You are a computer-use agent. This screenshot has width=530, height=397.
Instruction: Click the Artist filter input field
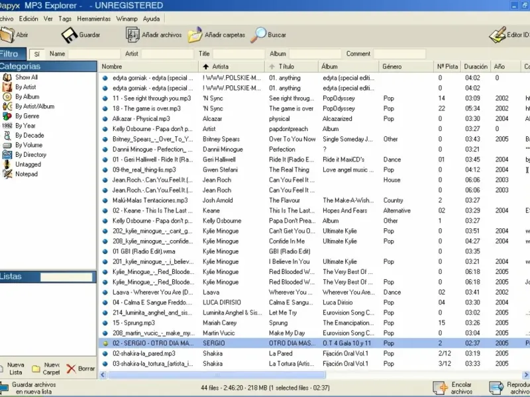(x=168, y=54)
